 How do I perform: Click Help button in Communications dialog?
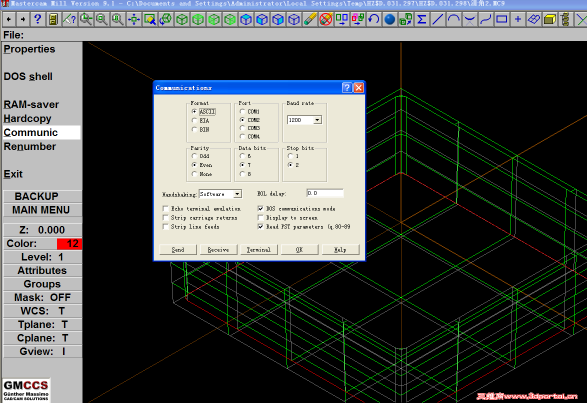tap(340, 249)
